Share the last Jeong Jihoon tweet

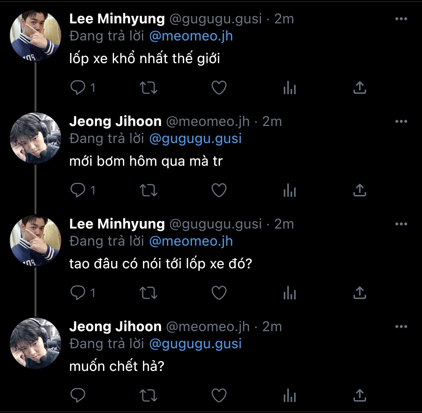click(360, 395)
